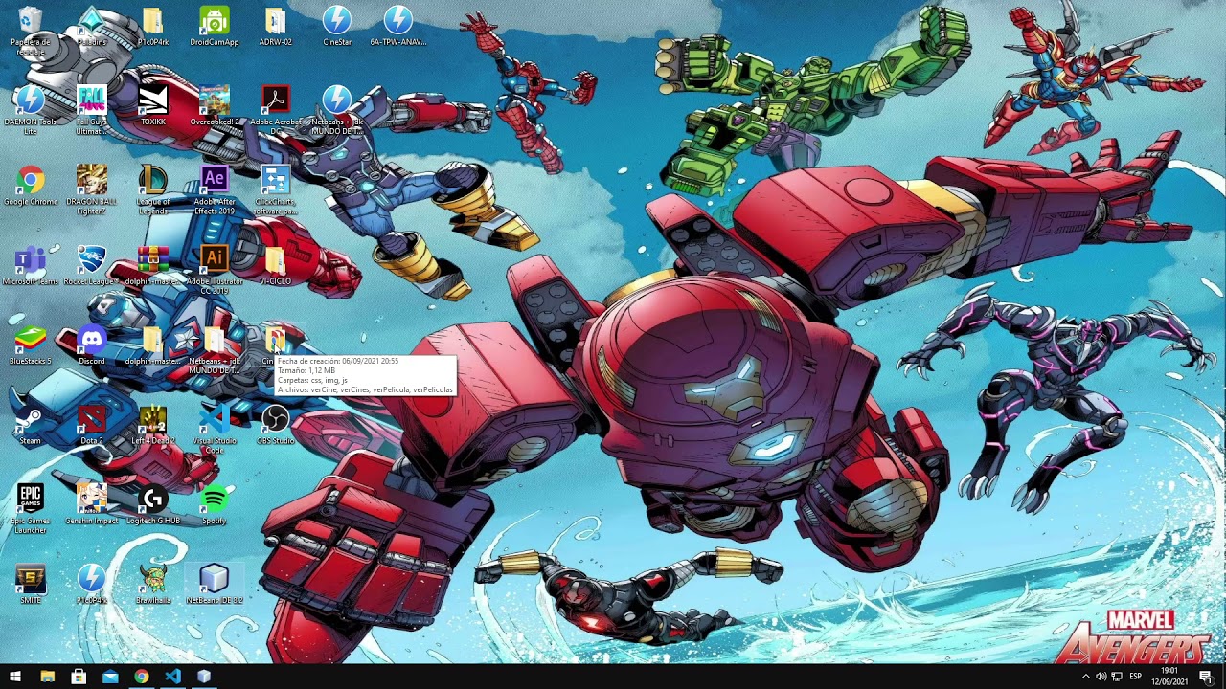
Task: Select the SMITE game shortcut
Action: 31,584
